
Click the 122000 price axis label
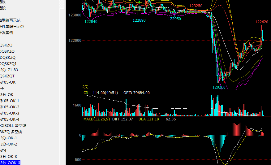click(x=75, y=41)
